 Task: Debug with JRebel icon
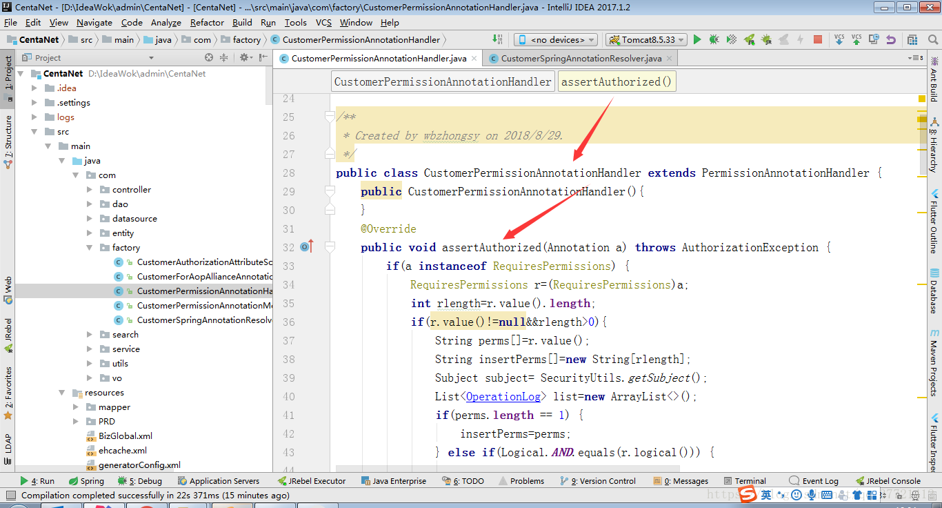click(x=766, y=40)
